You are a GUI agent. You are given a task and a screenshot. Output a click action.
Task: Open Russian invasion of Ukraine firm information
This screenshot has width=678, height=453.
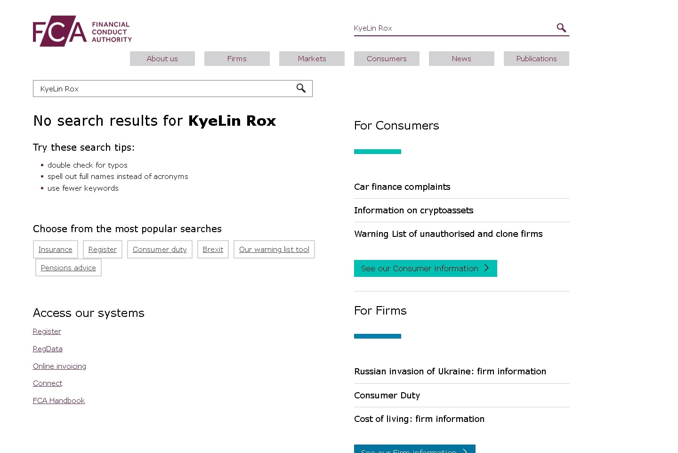coord(450,372)
